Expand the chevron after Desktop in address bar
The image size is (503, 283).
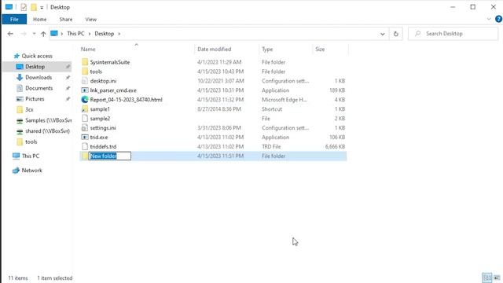pos(119,34)
